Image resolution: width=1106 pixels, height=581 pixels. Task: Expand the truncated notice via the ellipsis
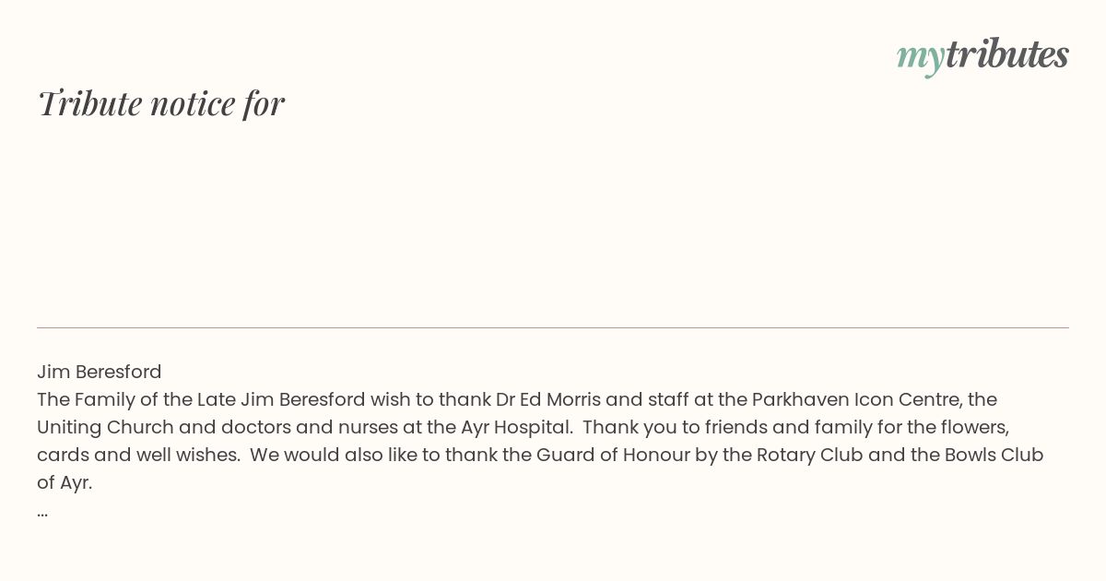[x=42, y=511]
